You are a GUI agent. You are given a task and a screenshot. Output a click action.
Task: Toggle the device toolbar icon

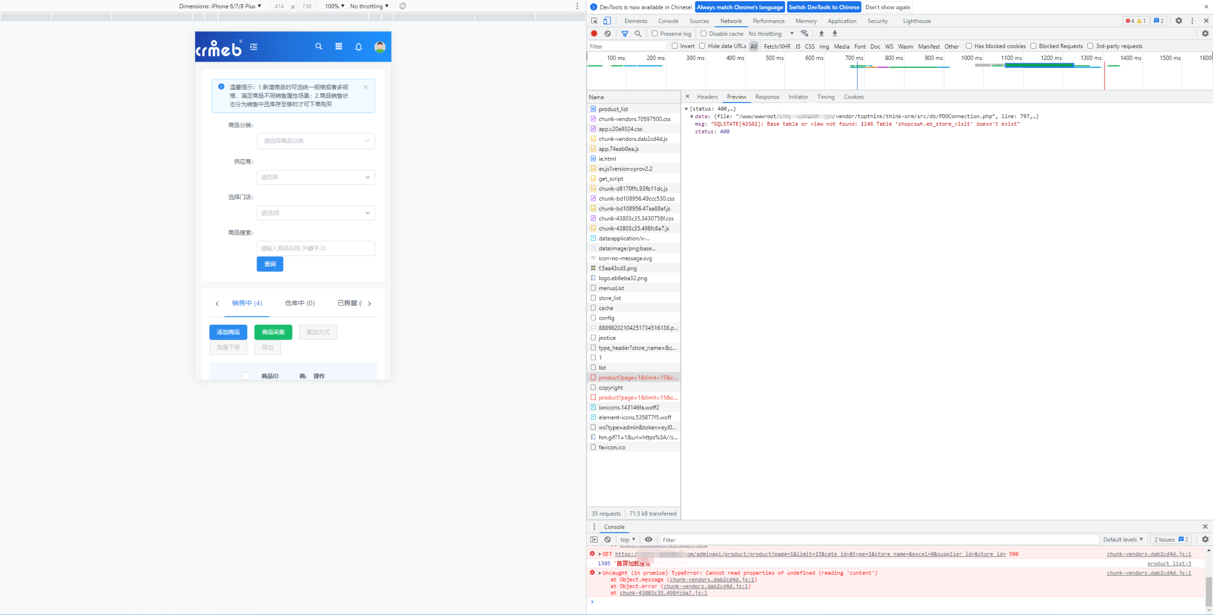point(607,21)
